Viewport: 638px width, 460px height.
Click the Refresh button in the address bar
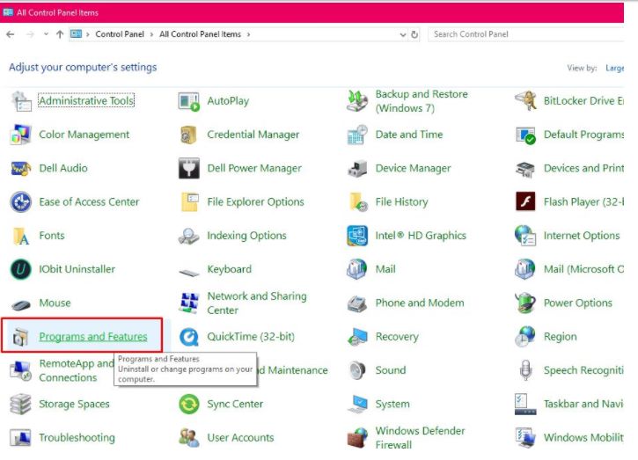414,34
